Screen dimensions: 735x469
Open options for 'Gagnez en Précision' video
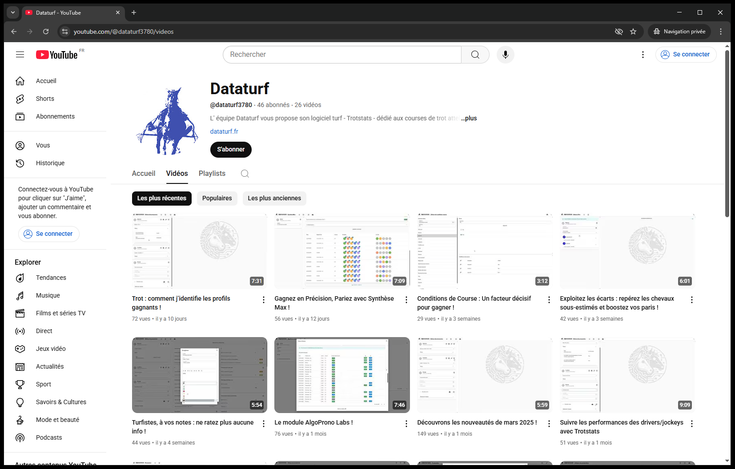coord(406,300)
